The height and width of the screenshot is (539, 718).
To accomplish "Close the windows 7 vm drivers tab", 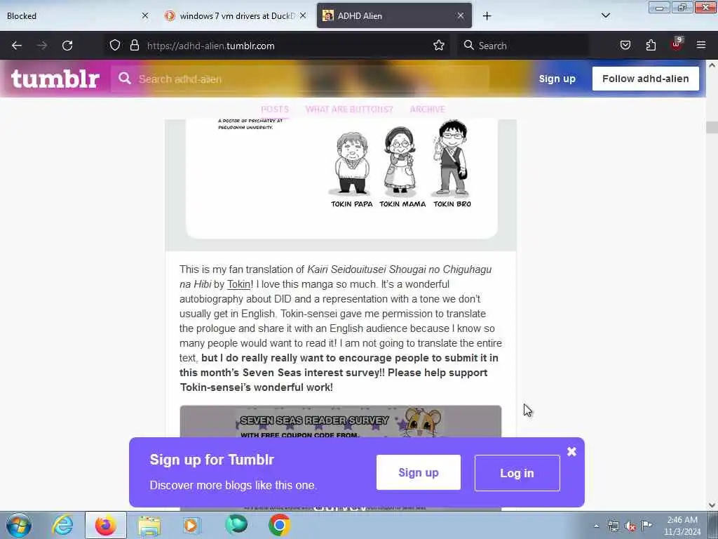I will [303, 15].
